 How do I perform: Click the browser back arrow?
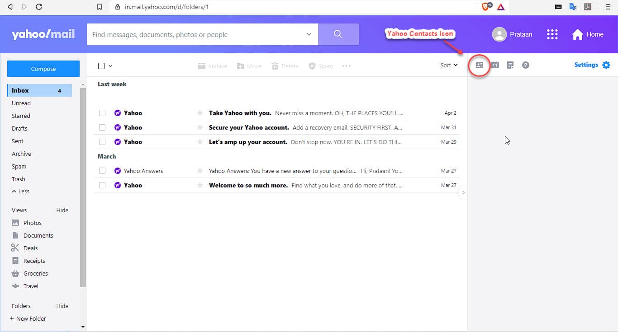click(x=10, y=7)
